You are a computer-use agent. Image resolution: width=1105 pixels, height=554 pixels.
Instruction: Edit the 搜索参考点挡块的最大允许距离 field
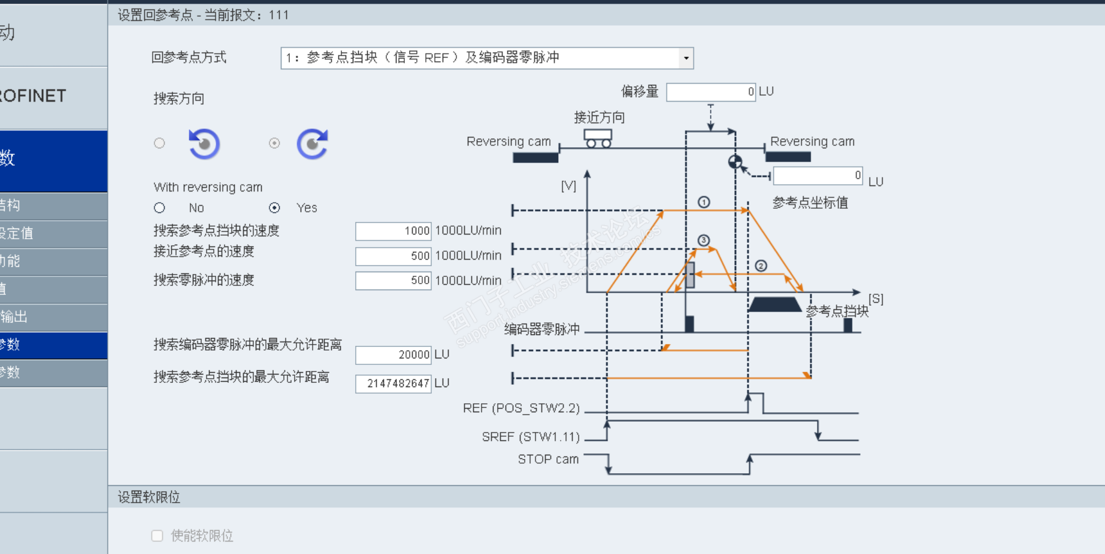click(393, 383)
